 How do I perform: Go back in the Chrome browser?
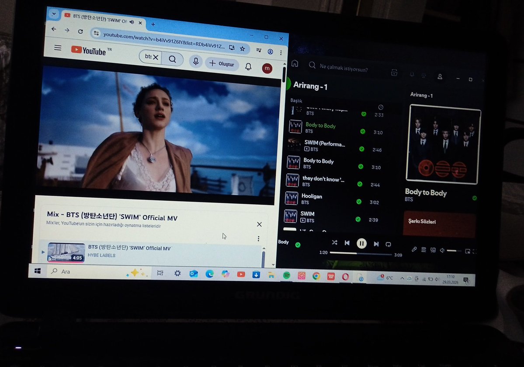54,29
